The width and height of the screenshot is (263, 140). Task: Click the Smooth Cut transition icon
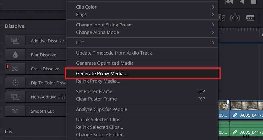pyautogui.click(x=15, y=111)
